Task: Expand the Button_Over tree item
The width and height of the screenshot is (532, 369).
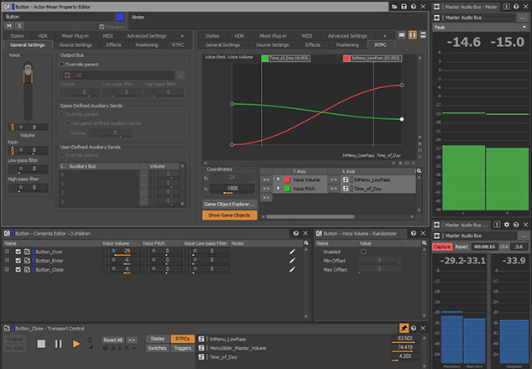Action: [8, 252]
